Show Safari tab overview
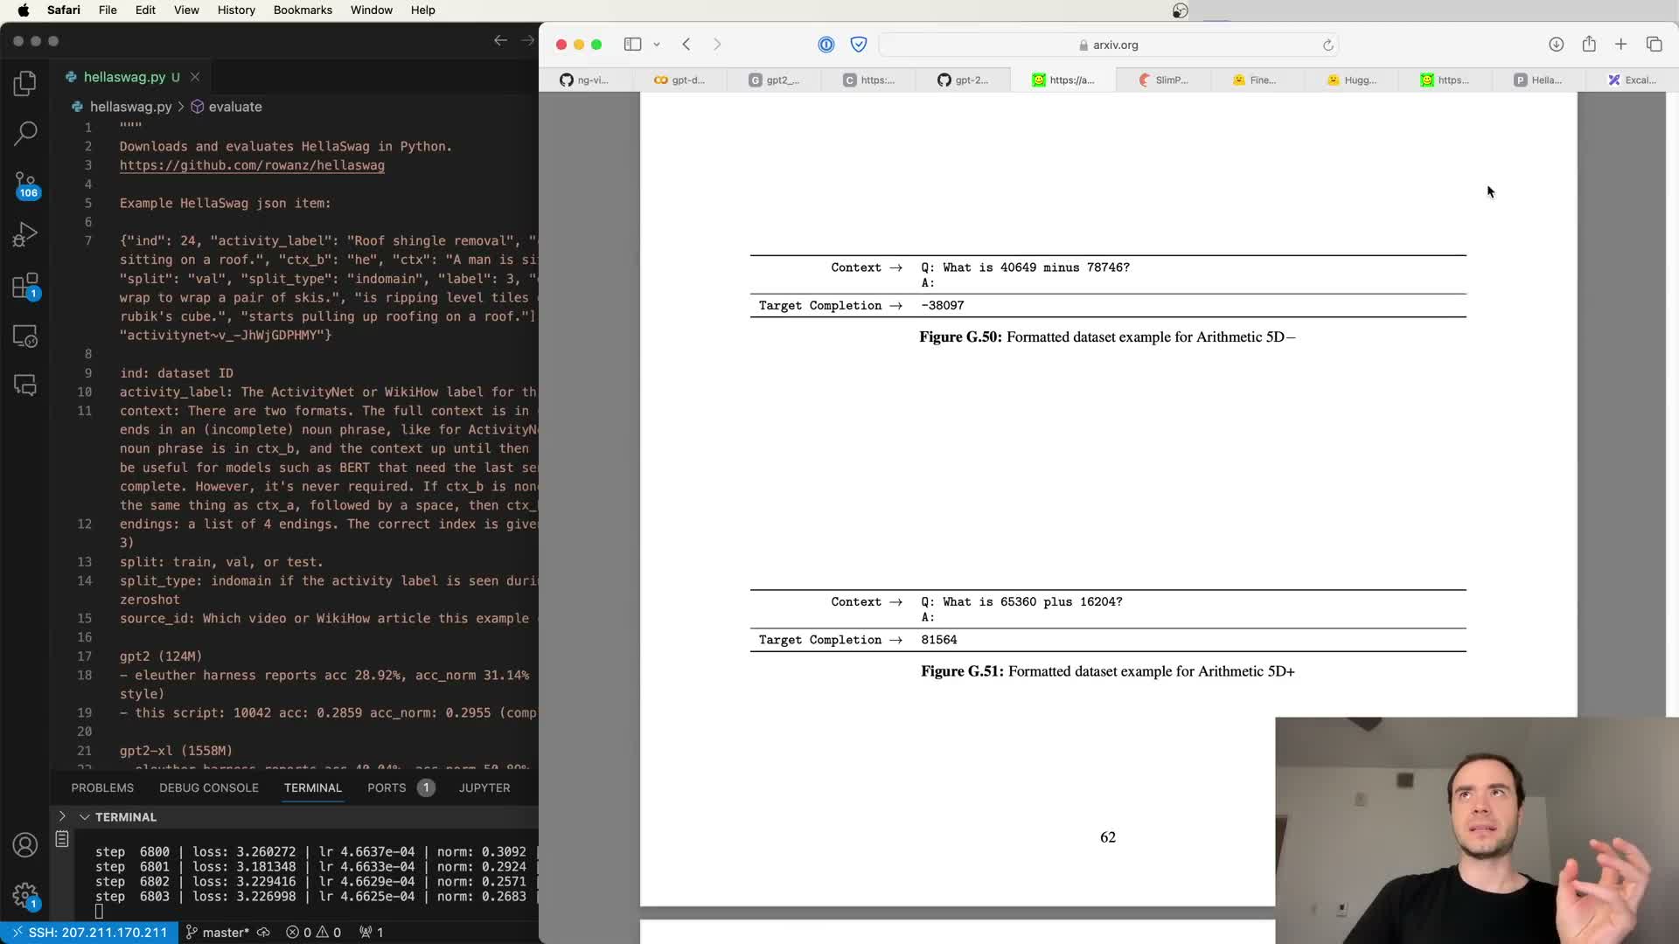Viewport: 1679px width, 944px height. pos(1654,45)
